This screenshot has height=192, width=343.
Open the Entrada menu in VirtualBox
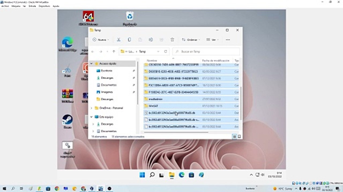point(32,6)
